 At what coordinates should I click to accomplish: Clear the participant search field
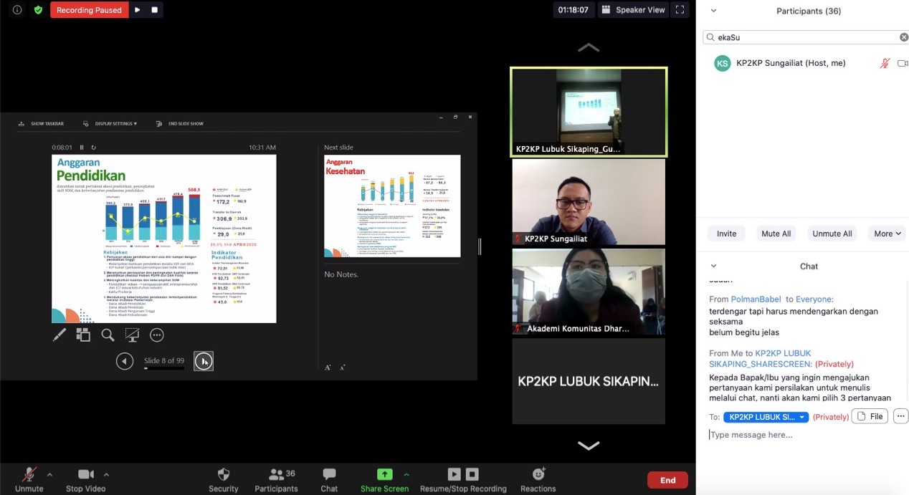pyautogui.click(x=904, y=37)
